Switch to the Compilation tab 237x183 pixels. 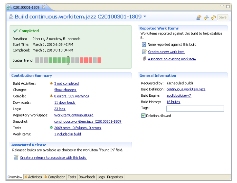pos(55,177)
